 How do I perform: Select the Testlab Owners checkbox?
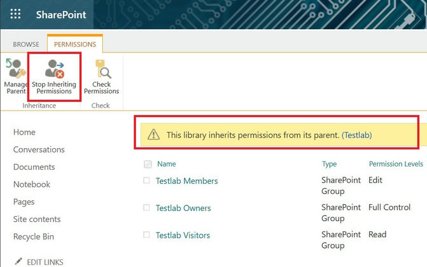point(146,208)
